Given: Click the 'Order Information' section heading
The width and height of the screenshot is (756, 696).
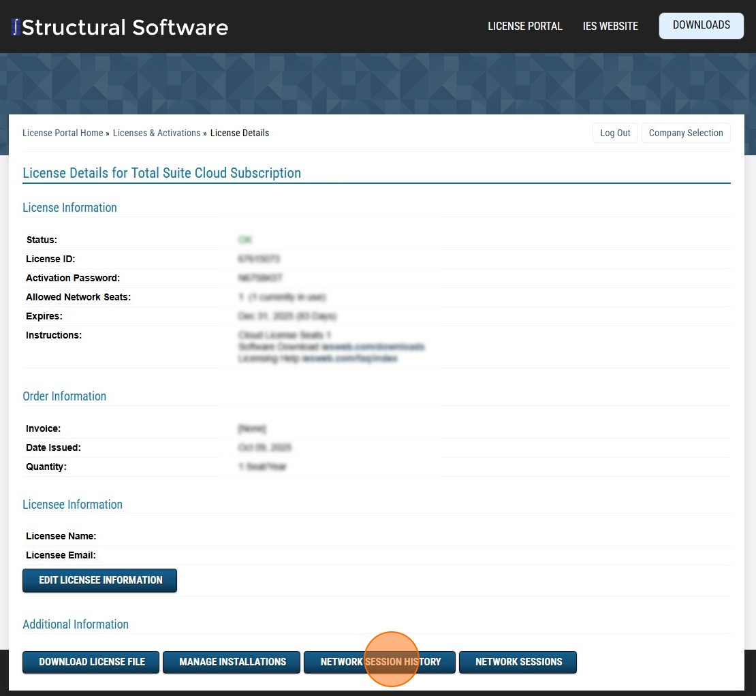Looking at the screenshot, I should [64, 396].
